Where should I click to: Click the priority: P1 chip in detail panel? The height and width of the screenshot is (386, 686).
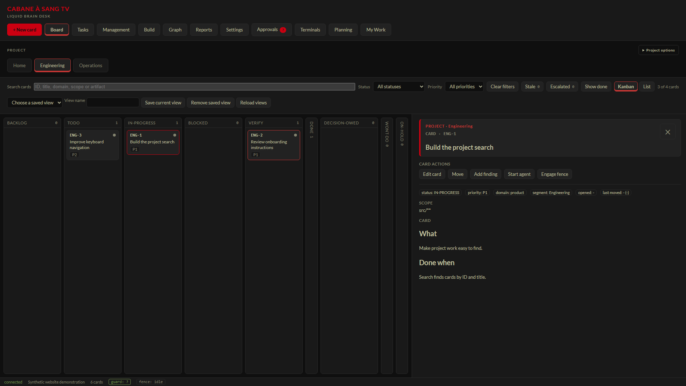tap(477, 193)
